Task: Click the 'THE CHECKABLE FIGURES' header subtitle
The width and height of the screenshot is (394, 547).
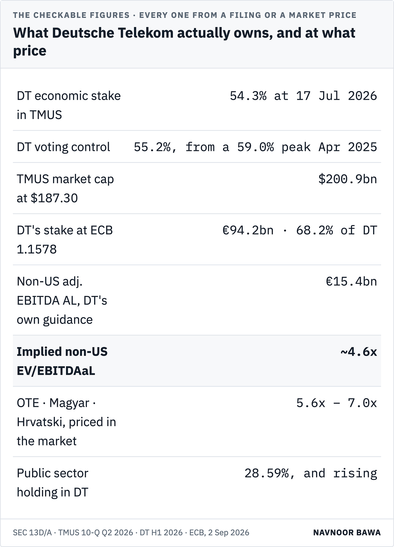Action: click(71, 15)
